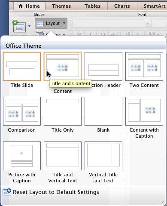Click the Picture with Caption label
Screen dimensions: 167x206
pyautogui.click(x=22, y=178)
